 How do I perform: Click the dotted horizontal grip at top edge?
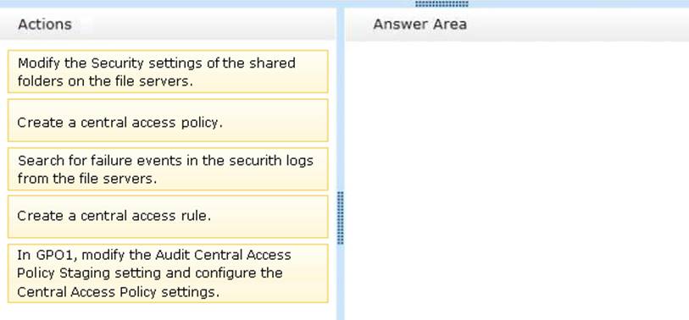tap(442, 3)
